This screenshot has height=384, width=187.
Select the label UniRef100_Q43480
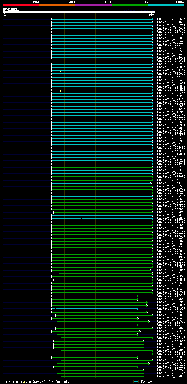(x=171, y=289)
